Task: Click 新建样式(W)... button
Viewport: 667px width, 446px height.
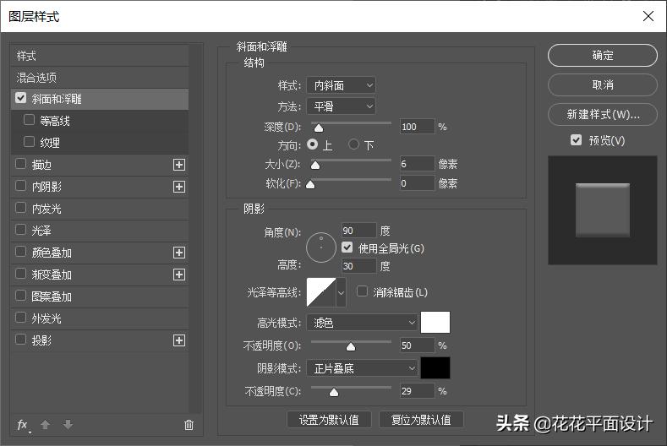Action: pos(603,114)
